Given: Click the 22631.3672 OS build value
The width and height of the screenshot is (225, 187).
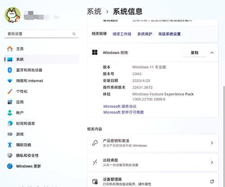Looking at the screenshot, I should coord(142,87).
